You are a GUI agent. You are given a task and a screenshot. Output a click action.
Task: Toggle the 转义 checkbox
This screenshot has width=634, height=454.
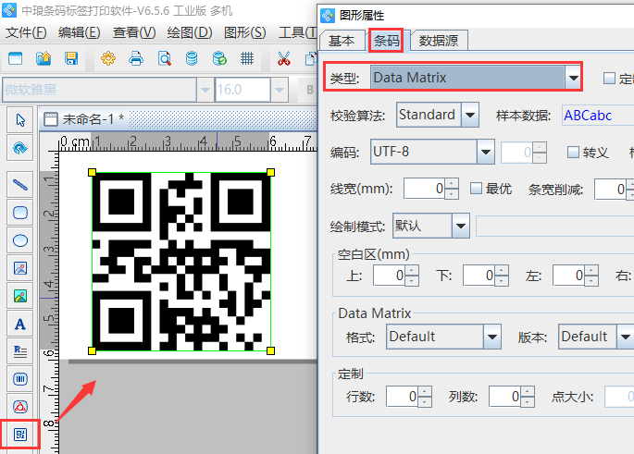(x=573, y=153)
